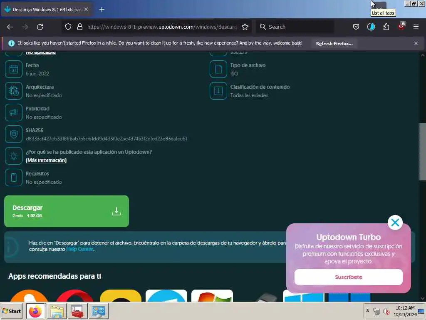Image resolution: width=426 pixels, height=320 pixels.
Task: Click the info icon in notification bar
Action: [x=11, y=43]
